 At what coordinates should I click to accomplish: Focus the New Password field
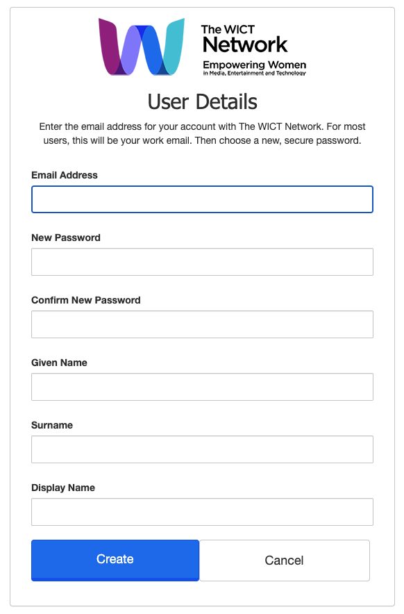click(x=203, y=262)
